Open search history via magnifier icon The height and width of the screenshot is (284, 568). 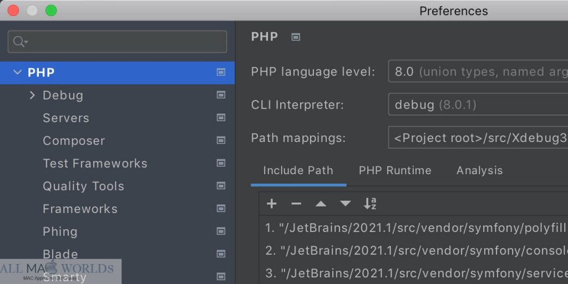pos(20,42)
